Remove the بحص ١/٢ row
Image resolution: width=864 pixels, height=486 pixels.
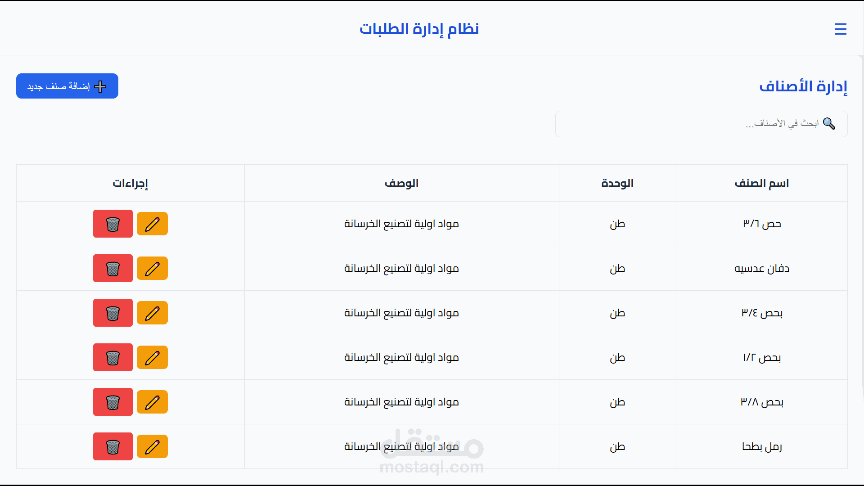tap(112, 358)
